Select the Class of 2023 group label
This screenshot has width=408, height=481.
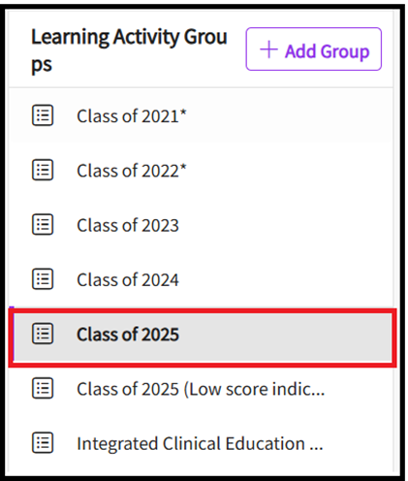click(128, 225)
